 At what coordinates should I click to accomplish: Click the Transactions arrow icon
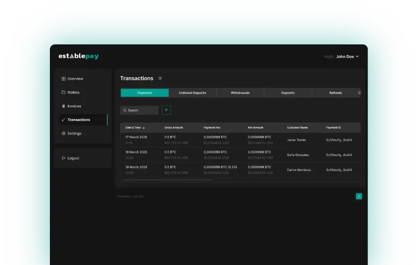(x=63, y=120)
